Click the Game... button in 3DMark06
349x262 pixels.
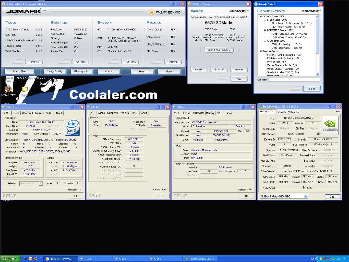(x=170, y=72)
